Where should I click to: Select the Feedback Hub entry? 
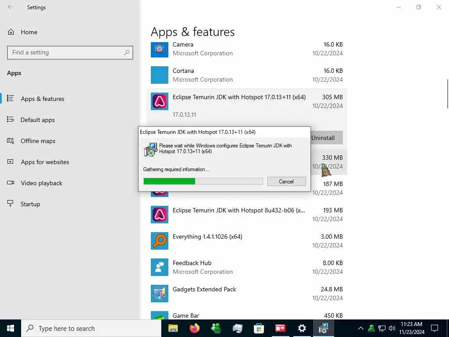(247, 267)
